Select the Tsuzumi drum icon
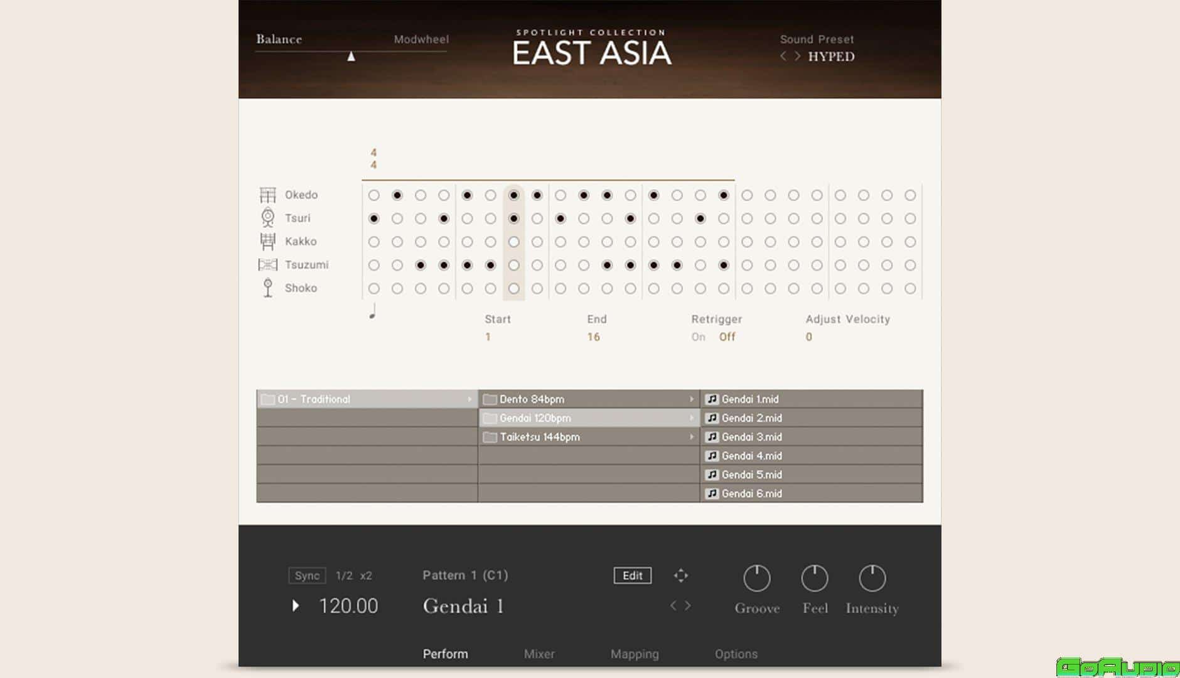This screenshot has width=1180, height=678. coord(267,265)
